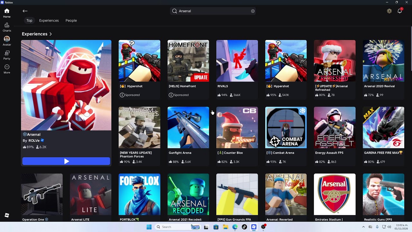This screenshot has height=232, width=412.
Task: Open Energy Assault FPS thumbnail
Action: [x=335, y=128]
